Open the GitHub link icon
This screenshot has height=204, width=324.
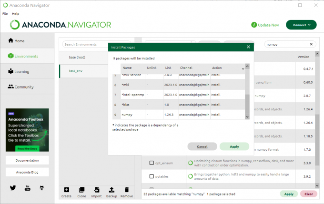42,188
